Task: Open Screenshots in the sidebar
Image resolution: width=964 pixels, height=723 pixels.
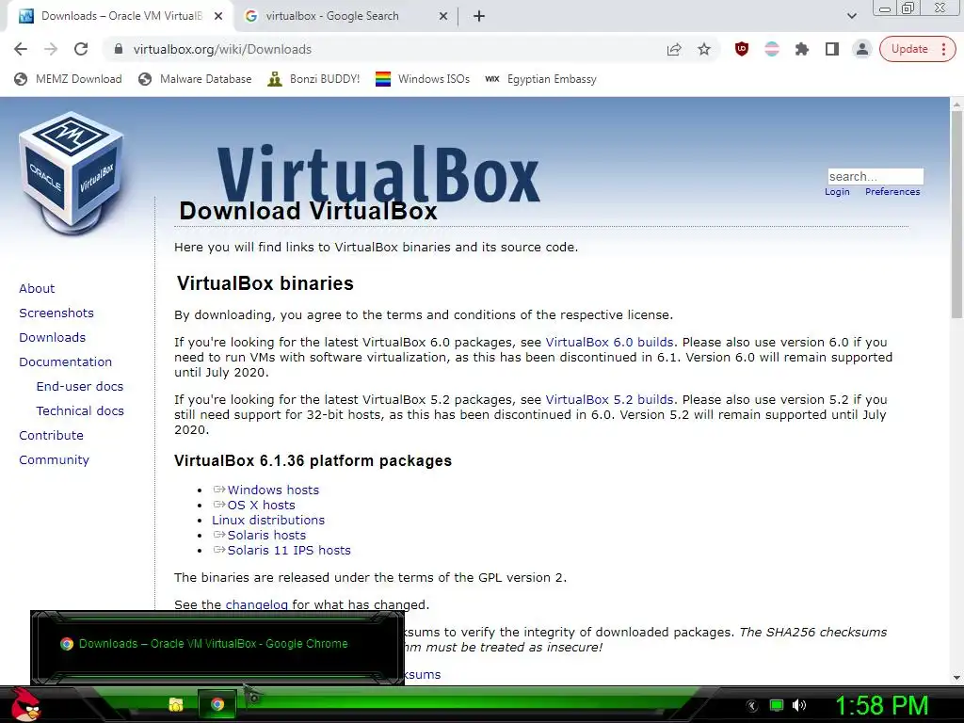Action: (x=56, y=313)
